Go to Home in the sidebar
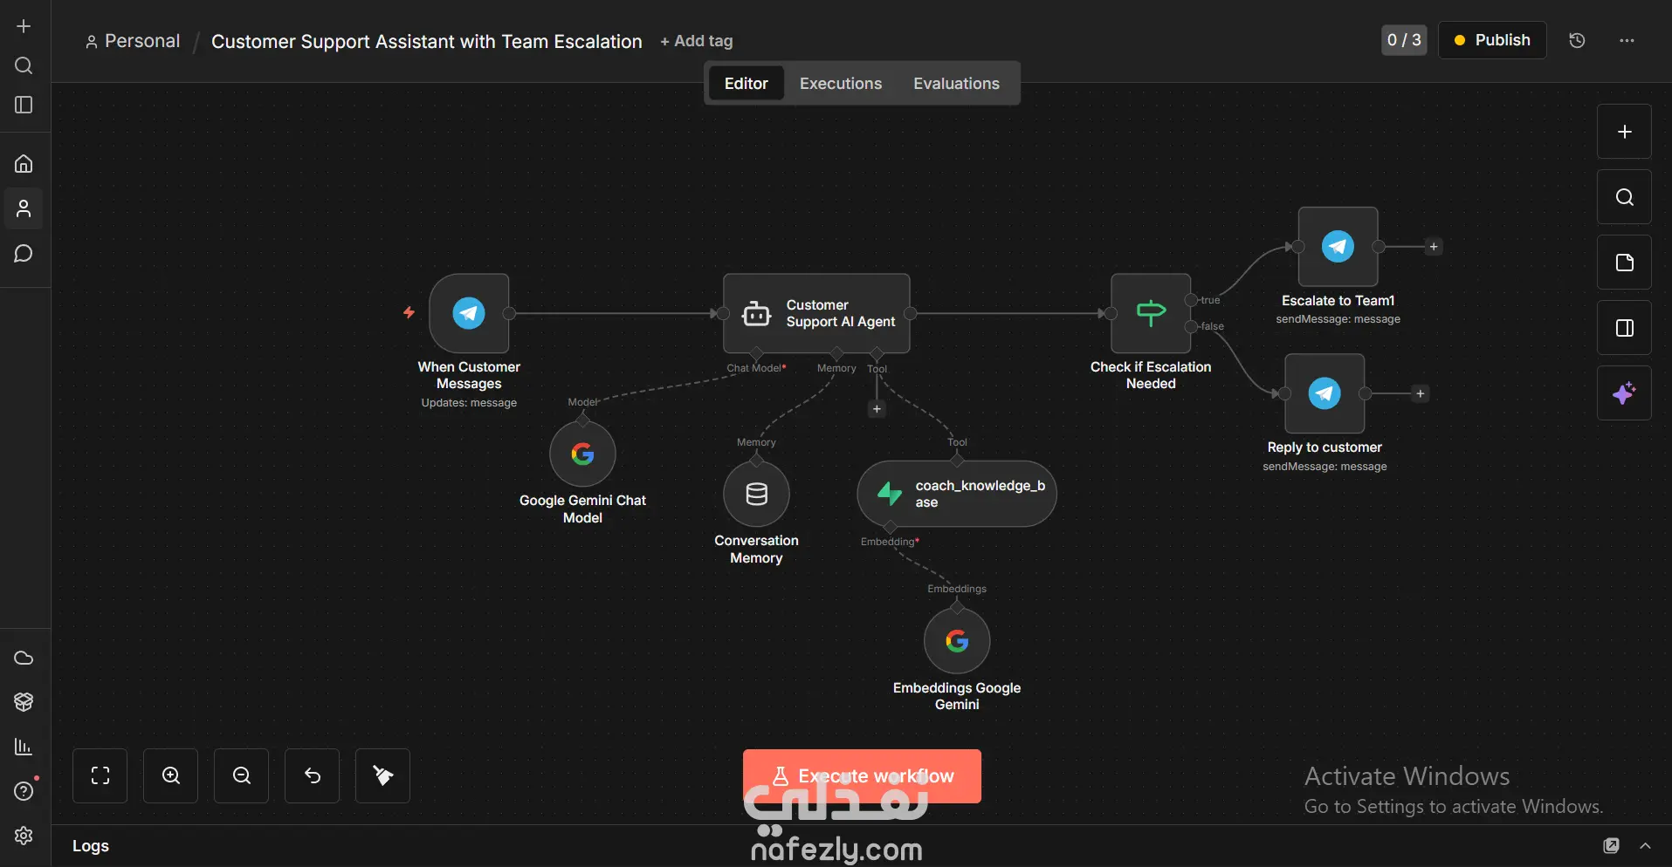 click(x=24, y=163)
